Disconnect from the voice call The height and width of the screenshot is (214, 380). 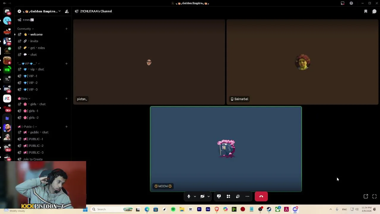click(x=261, y=196)
